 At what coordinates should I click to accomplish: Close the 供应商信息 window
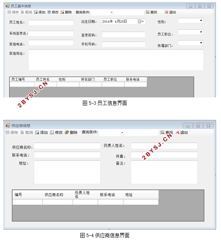tap(208, 126)
